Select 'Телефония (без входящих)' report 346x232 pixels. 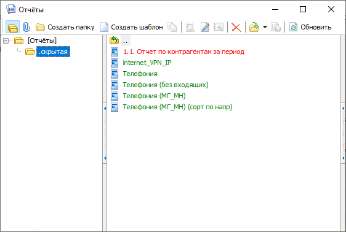coord(166,85)
